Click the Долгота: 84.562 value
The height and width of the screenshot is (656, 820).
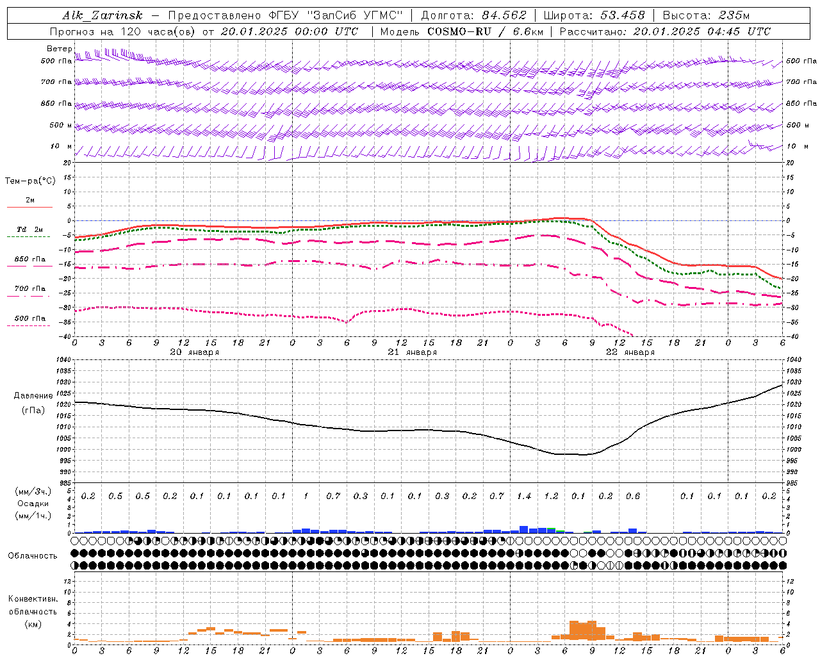[x=473, y=15]
